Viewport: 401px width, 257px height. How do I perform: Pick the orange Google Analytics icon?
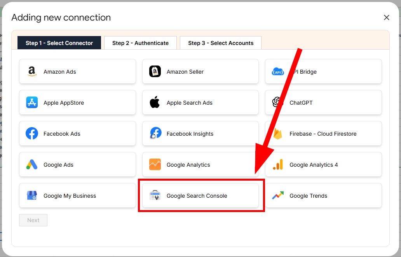point(155,164)
